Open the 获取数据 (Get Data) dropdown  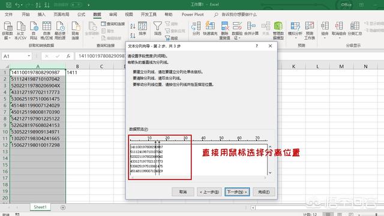pos(7,31)
